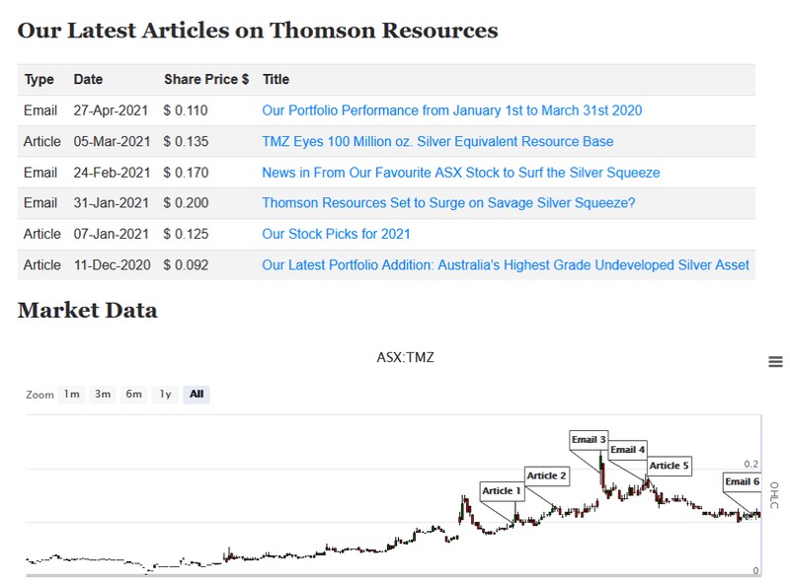Click the 'Market Data' heading
The image size is (790, 584).
[x=88, y=310]
